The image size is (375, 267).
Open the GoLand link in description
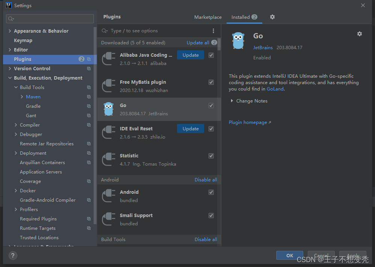(275, 89)
